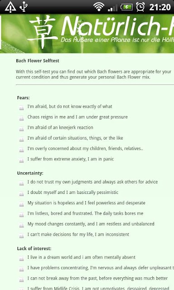Tick "I'm afraid of an kneejerk reaction"

[x=22, y=129]
